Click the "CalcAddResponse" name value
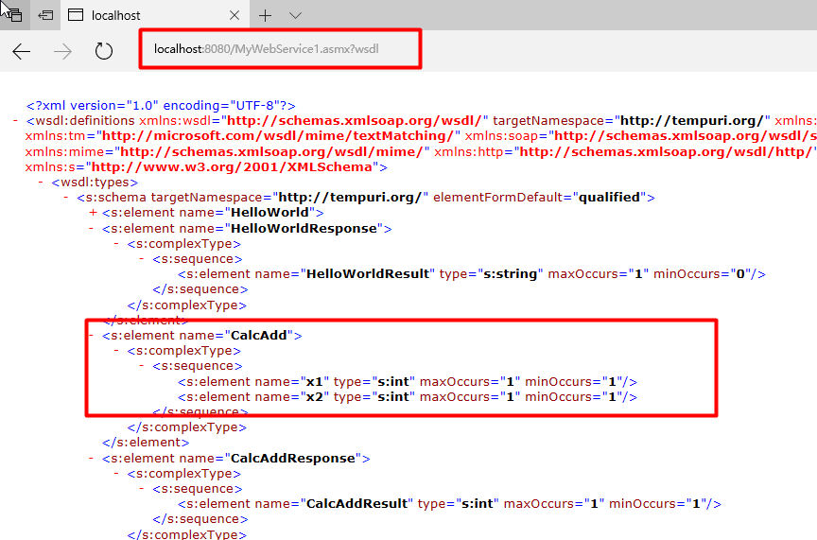817x540 pixels. pos(293,458)
